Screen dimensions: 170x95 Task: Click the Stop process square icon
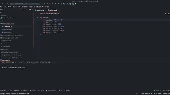click(56, 4)
